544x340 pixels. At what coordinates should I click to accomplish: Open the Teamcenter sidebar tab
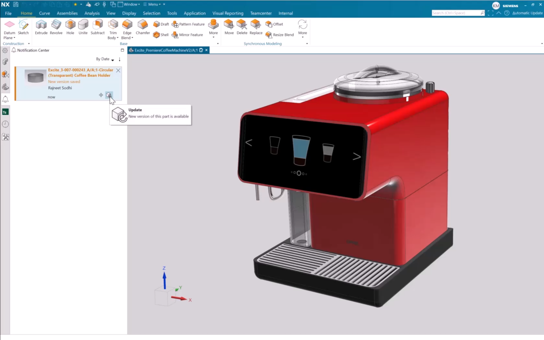(x=5, y=112)
